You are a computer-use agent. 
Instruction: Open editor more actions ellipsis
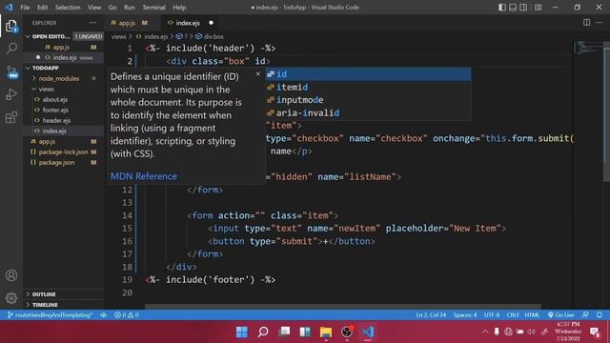click(x=600, y=23)
